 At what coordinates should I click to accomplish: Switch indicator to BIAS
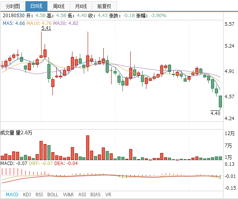(x=96, y=194)
